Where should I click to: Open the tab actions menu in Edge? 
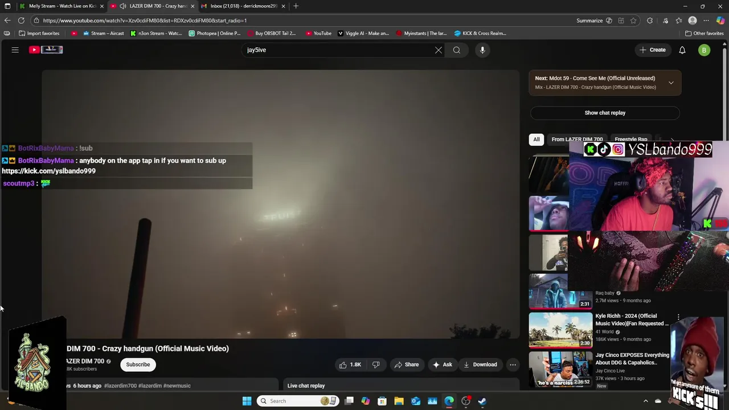click(x=7, y=6)
